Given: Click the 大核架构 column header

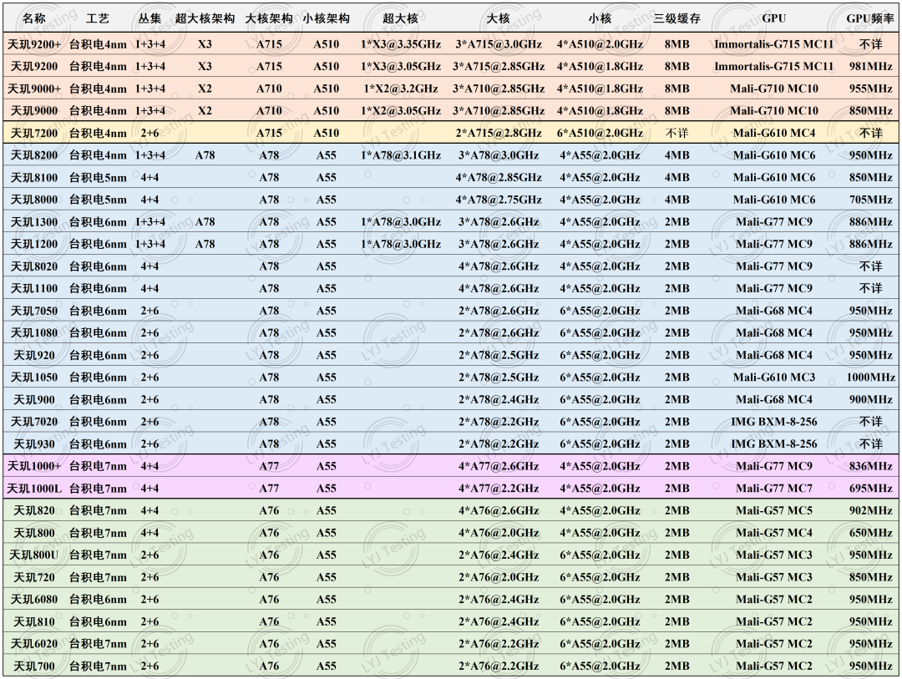Looking at the screenshot, I should click(x=269, y=18).
